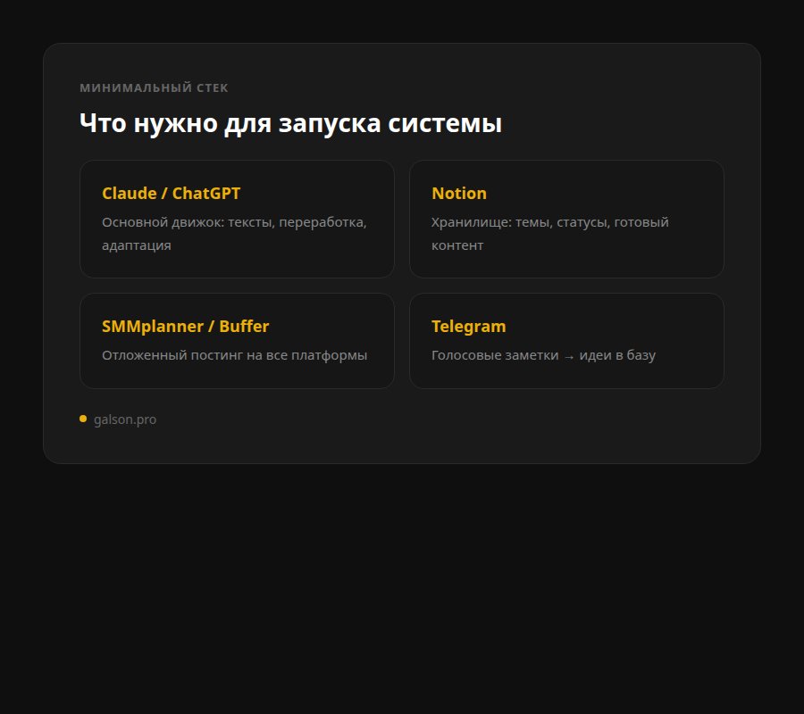
Task: Click the yellow dot beside galson.pro
Action: [x=83, y=419]
